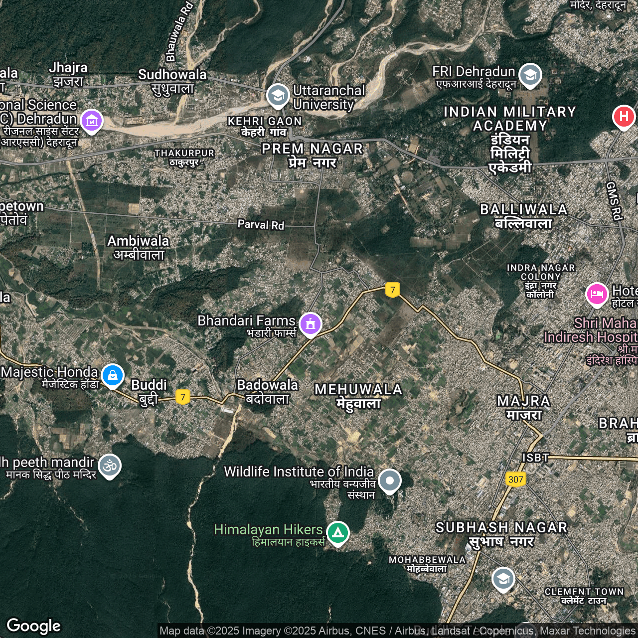Select the school marker near Clement Town

pyautogui.click(x=503, y=579)
